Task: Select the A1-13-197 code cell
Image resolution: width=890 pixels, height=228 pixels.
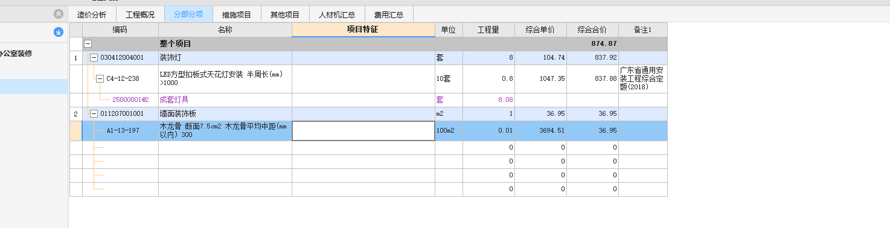Action: [x=120, y=131]
